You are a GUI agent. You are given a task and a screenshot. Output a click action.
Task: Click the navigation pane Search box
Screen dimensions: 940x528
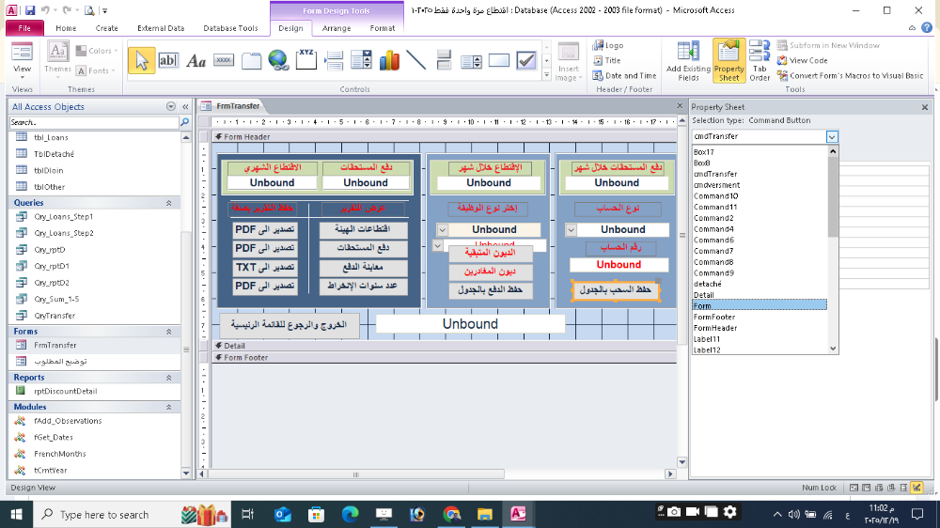pos(92,122)
